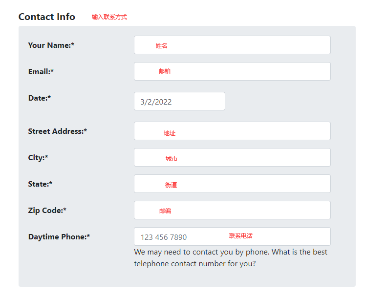The width and height of the screenshot is (386, 298).
Task: Click the "Email:*" label text
Action: coord(41,71)
